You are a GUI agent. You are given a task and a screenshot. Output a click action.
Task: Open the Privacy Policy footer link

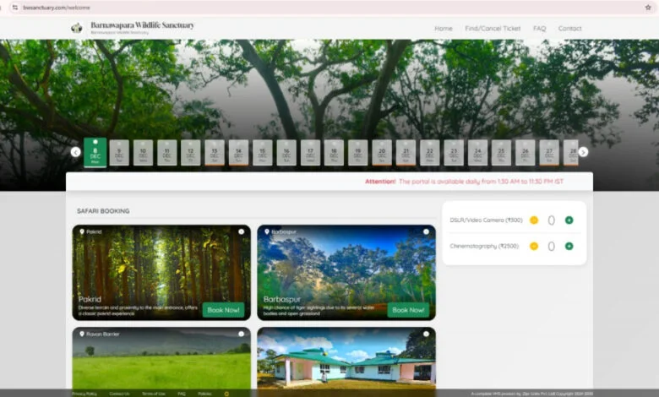pos(84,394)
